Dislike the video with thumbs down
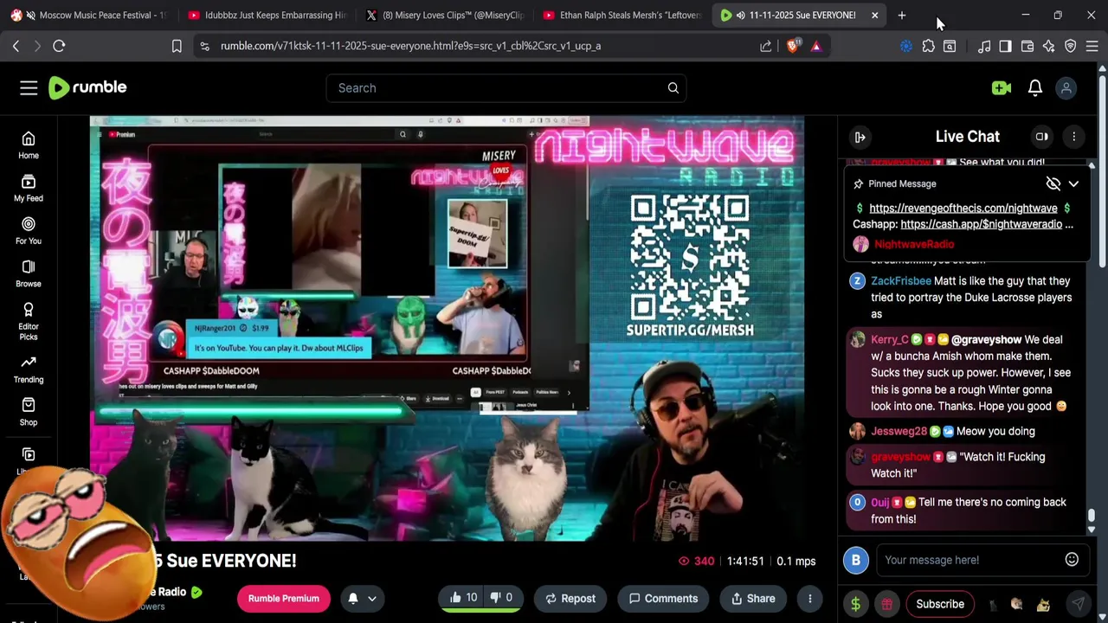 click(503, 598)
